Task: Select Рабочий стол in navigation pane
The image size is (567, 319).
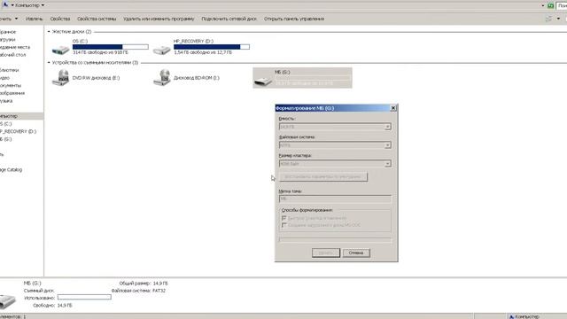Action: [12, 55]
